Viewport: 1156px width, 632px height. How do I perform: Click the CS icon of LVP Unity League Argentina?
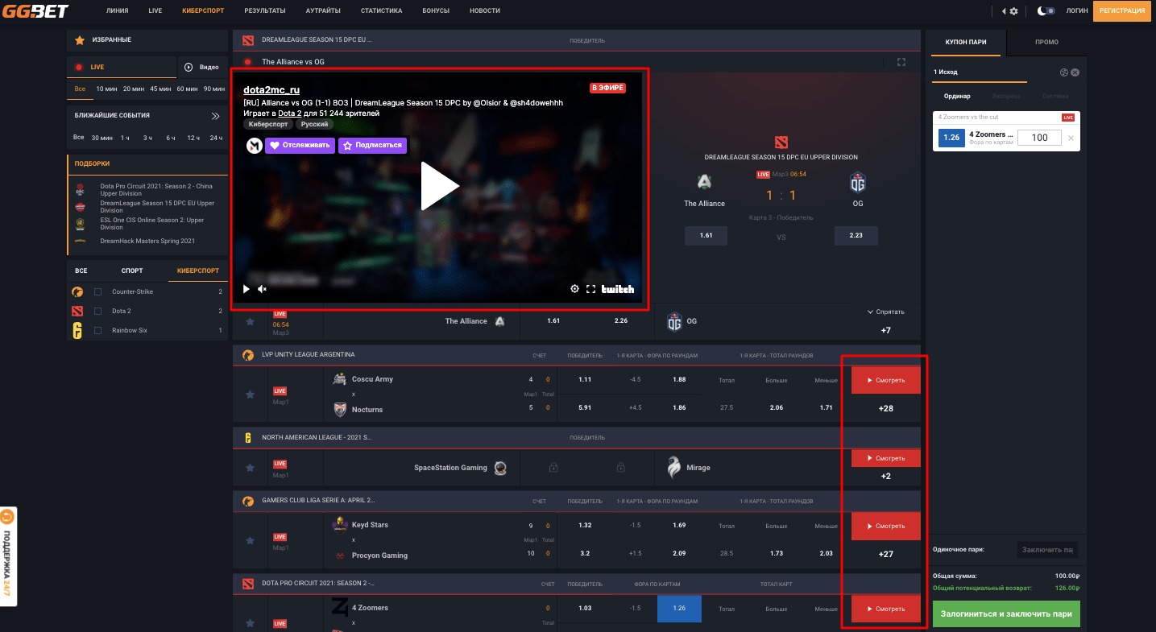248,354
